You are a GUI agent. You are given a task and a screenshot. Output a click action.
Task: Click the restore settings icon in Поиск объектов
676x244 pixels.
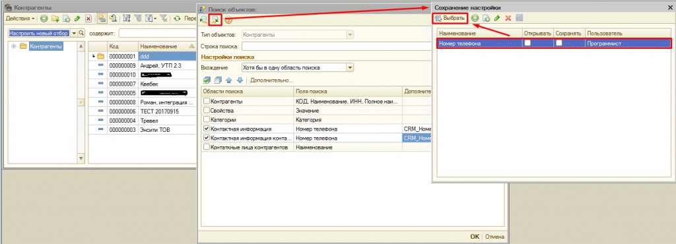tap(204, 20)
